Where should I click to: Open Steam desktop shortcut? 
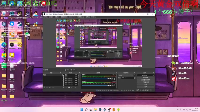20,25
